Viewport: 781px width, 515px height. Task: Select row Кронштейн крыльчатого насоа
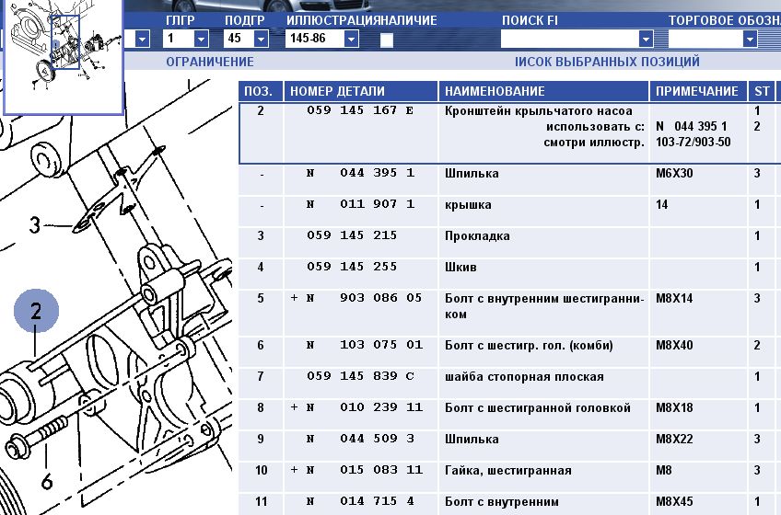(x=508, y=132)
